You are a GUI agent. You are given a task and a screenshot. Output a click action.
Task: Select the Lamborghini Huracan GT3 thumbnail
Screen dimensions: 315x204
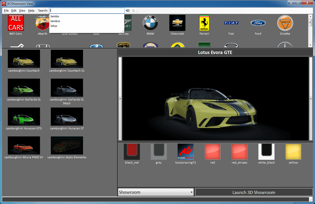(x=24, y=117)
